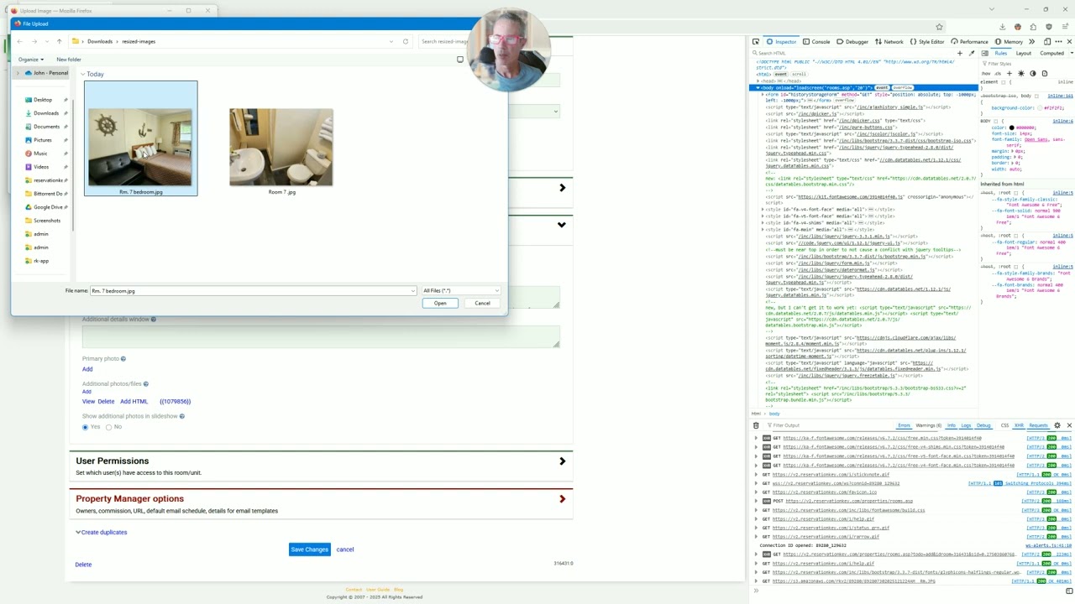The height and width of the screenshot is (604, 1075).
Task: Select Room 7 .jpg bathroom thumbnail
Action: pyautogui.click(x=281, y=148)
